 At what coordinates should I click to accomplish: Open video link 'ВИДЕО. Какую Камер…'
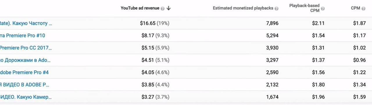pyautogui.click(x=26, y=97)
